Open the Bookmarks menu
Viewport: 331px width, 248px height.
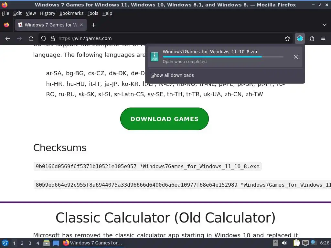pos(71,13)
